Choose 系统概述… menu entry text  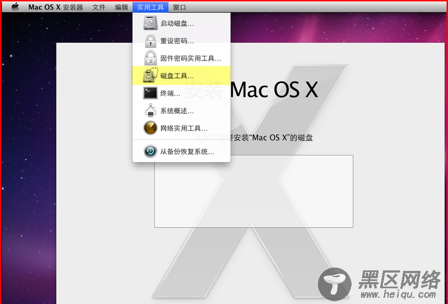pos(177,110)
